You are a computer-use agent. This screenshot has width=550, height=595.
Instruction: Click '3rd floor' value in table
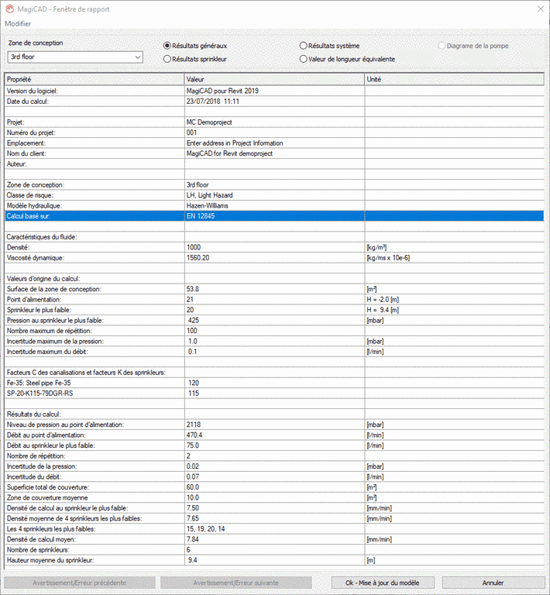[x=198, y=185]
